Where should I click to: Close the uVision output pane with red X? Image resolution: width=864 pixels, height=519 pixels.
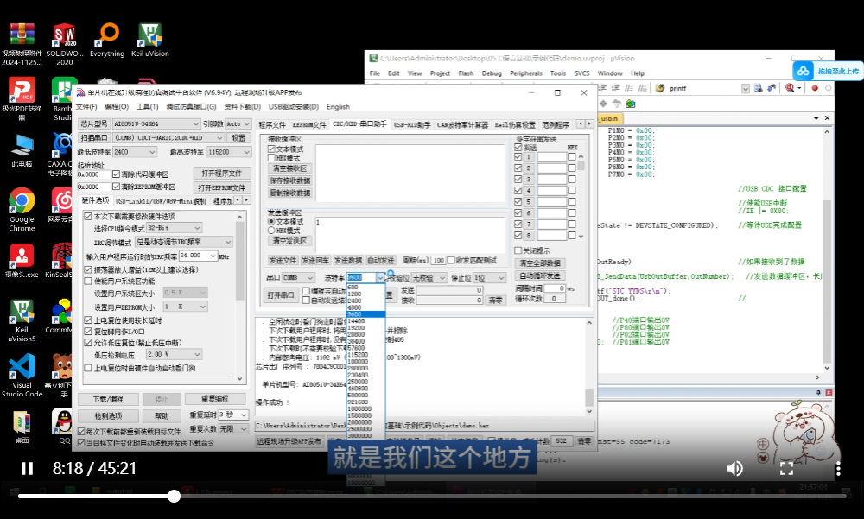click(829, 392)
